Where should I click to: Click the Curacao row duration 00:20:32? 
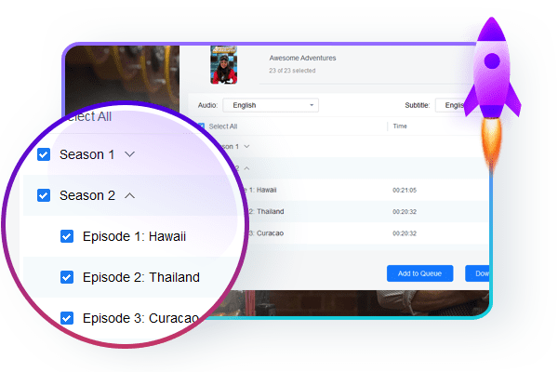point(405,233)
